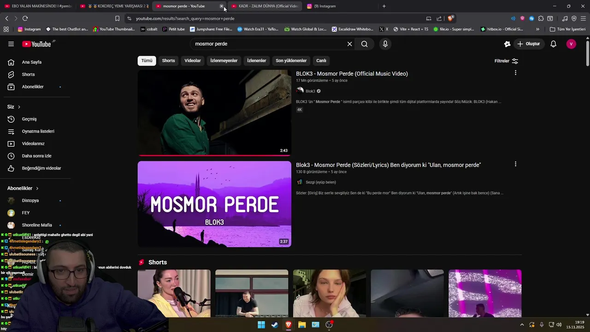The image size is (590, 332).
Task: Expand the Abonelikler section header
Action: click(x=23, y=188)
